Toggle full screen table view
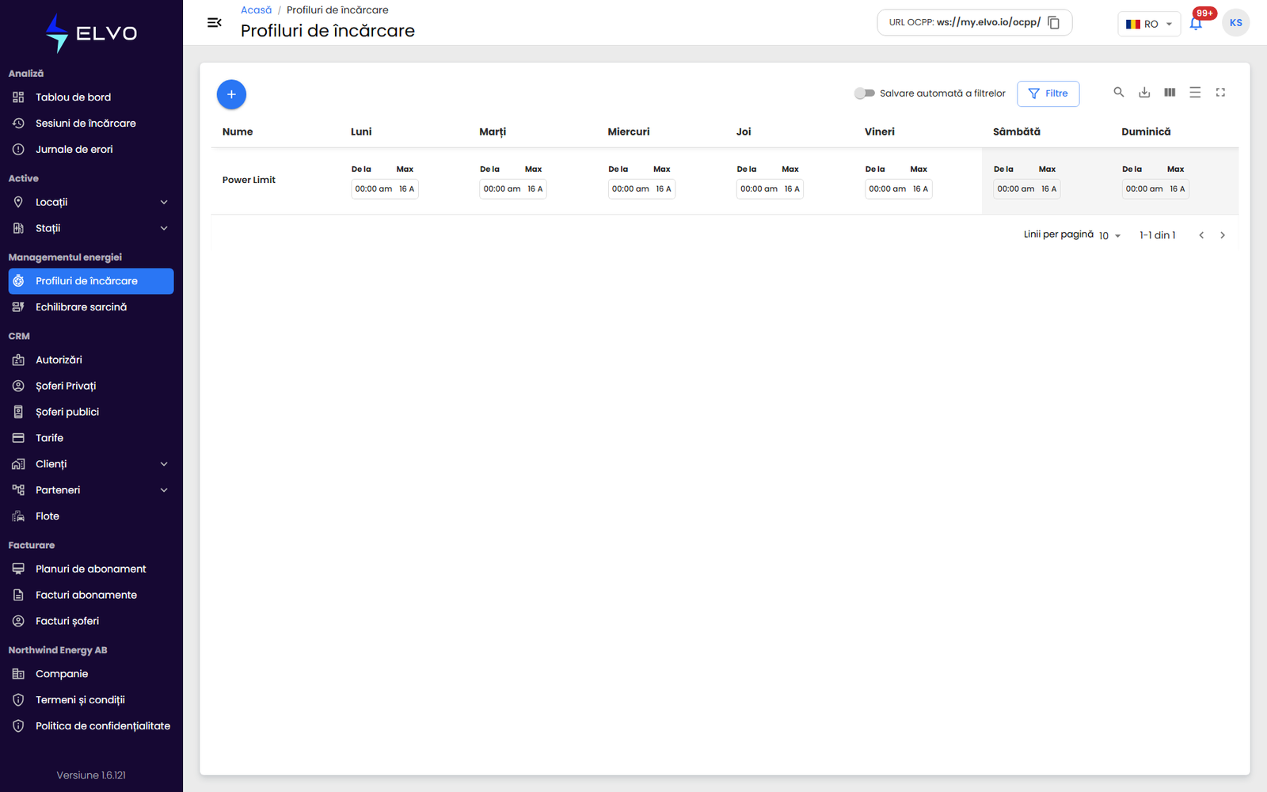The height and width of the screenshot is (792, 1267). coord(1220,93)
